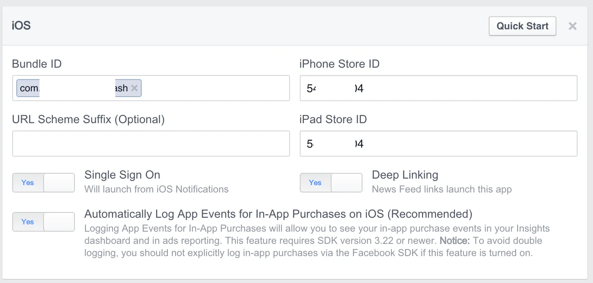Toggle the Single Sign On switch
The height and width of the screenshot is (283, 593).
[44, 183]
